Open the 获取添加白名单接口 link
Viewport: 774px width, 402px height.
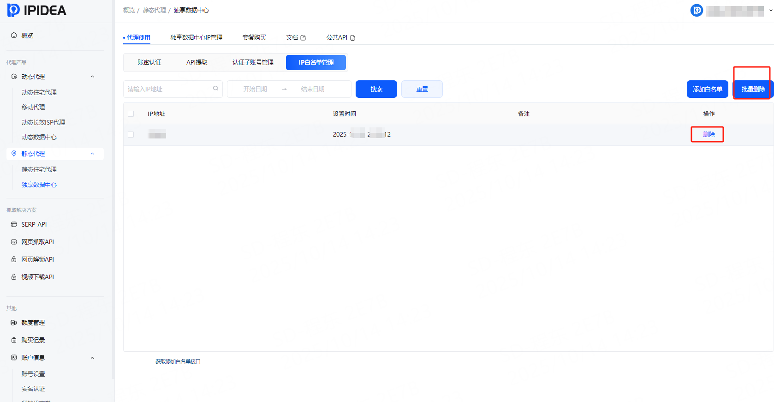pyautogui.click(x=178, y=361)
